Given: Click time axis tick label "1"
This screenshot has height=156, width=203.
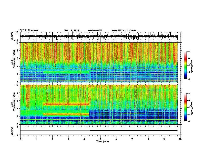Looking at the screenshot, I should tap(36, 139).
